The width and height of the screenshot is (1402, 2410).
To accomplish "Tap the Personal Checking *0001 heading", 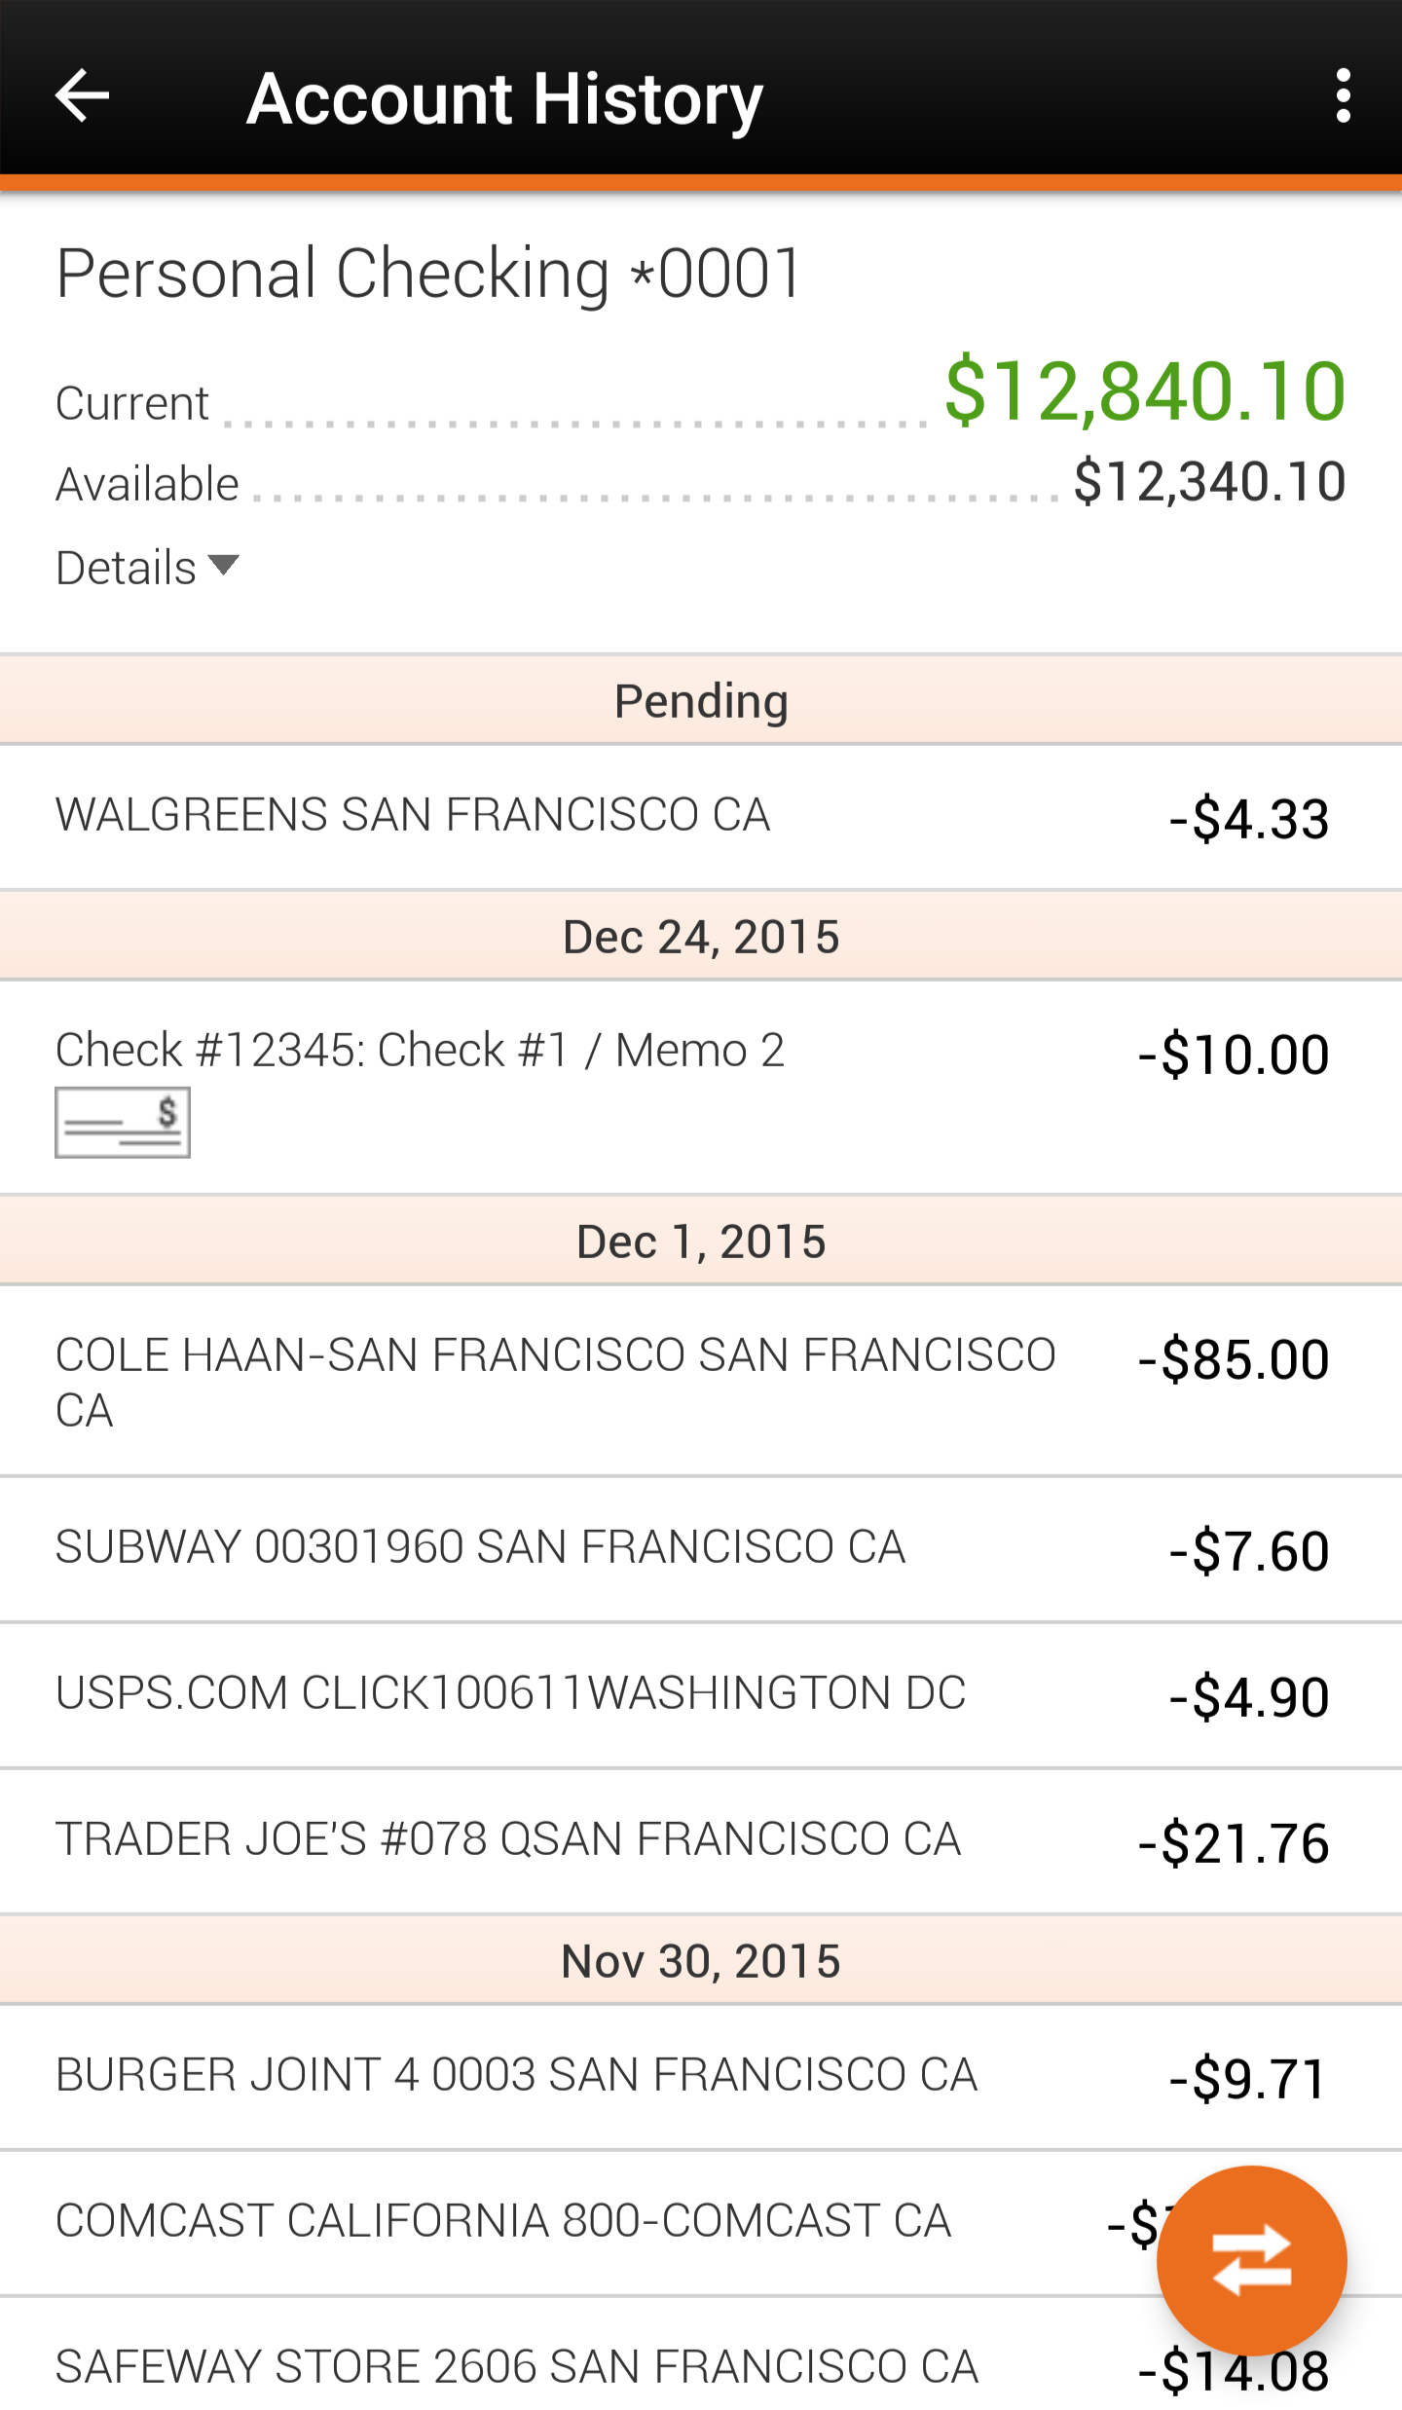I will 428,273.
